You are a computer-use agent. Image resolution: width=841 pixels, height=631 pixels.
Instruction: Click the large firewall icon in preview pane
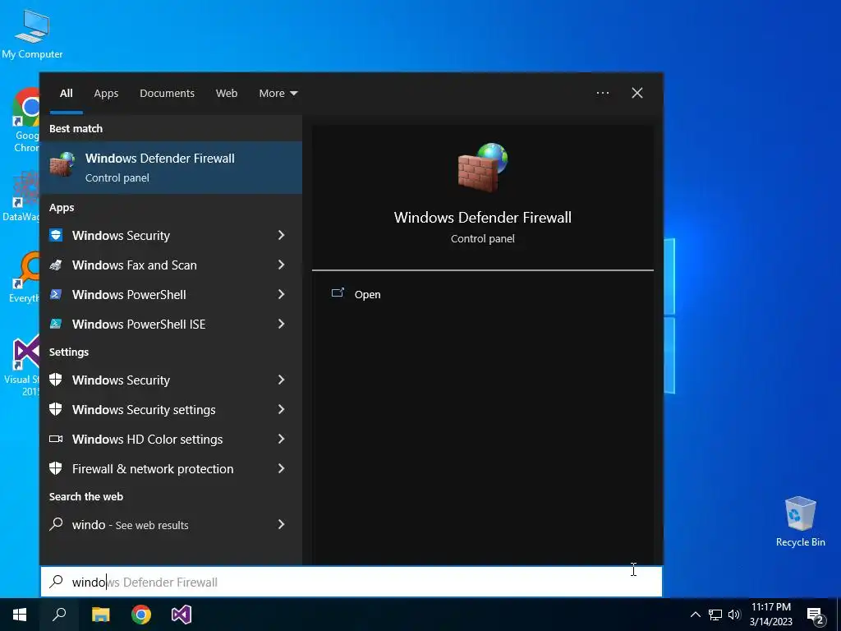pyautogui.click(x=482, y=168)
